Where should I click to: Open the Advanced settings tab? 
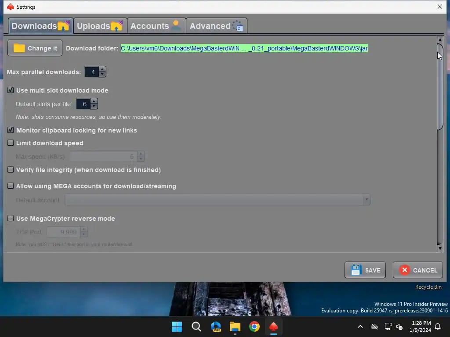coord(216,26)
